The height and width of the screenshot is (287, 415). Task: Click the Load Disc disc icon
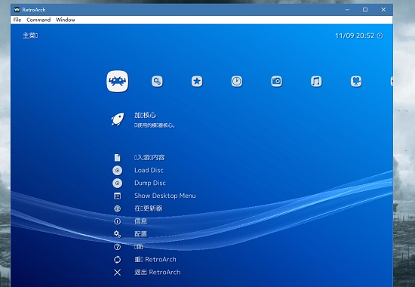[x=117, y=171]
